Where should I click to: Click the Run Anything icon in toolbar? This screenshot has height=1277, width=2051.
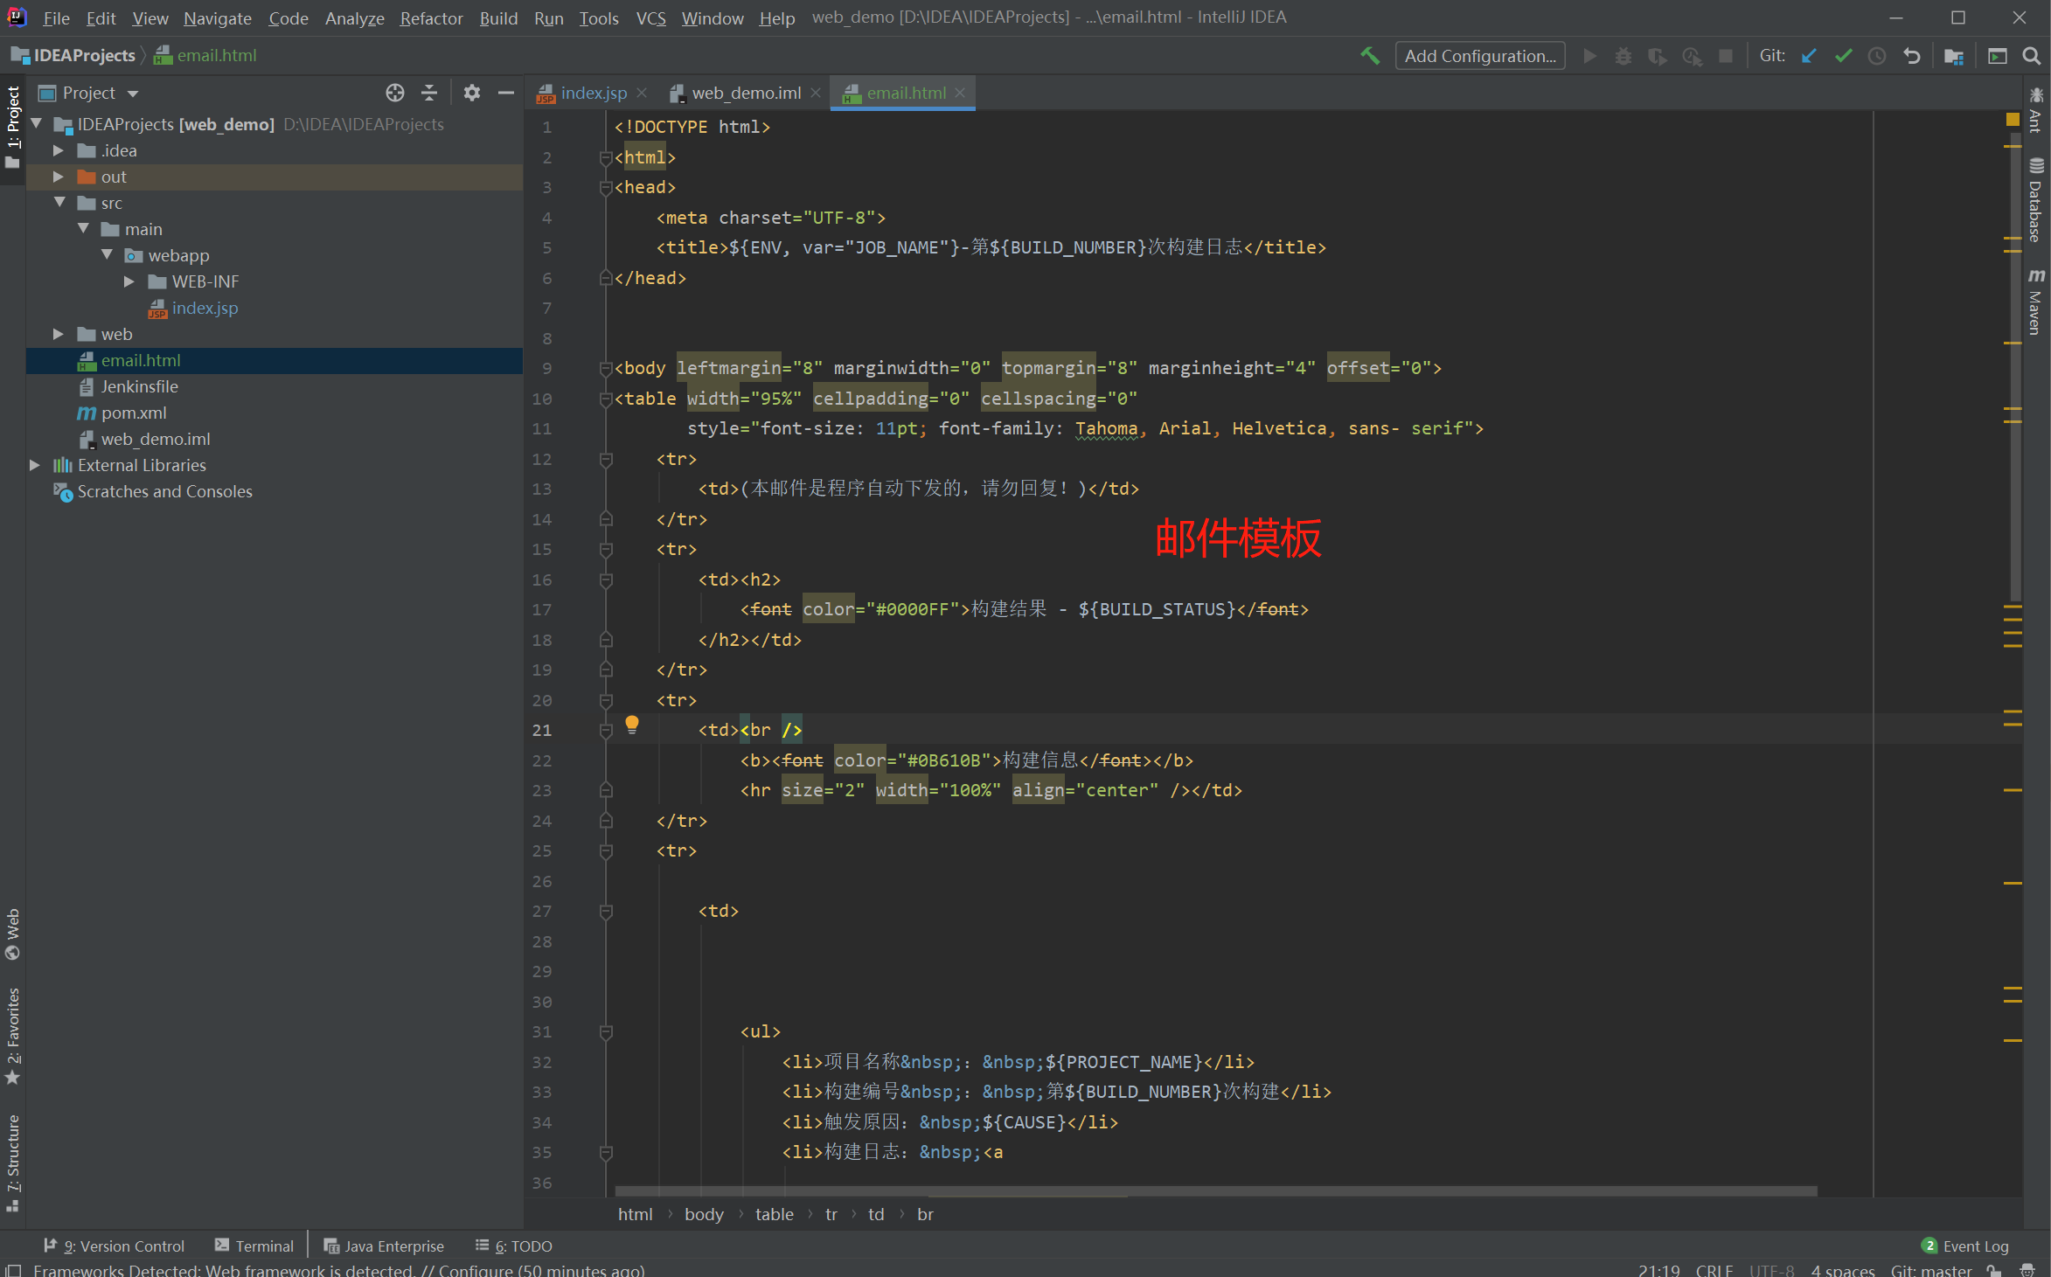coord(1997,56)
